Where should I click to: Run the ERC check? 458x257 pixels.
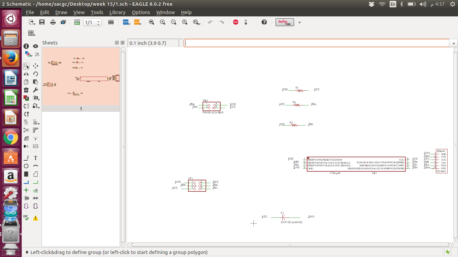point(26,218)
